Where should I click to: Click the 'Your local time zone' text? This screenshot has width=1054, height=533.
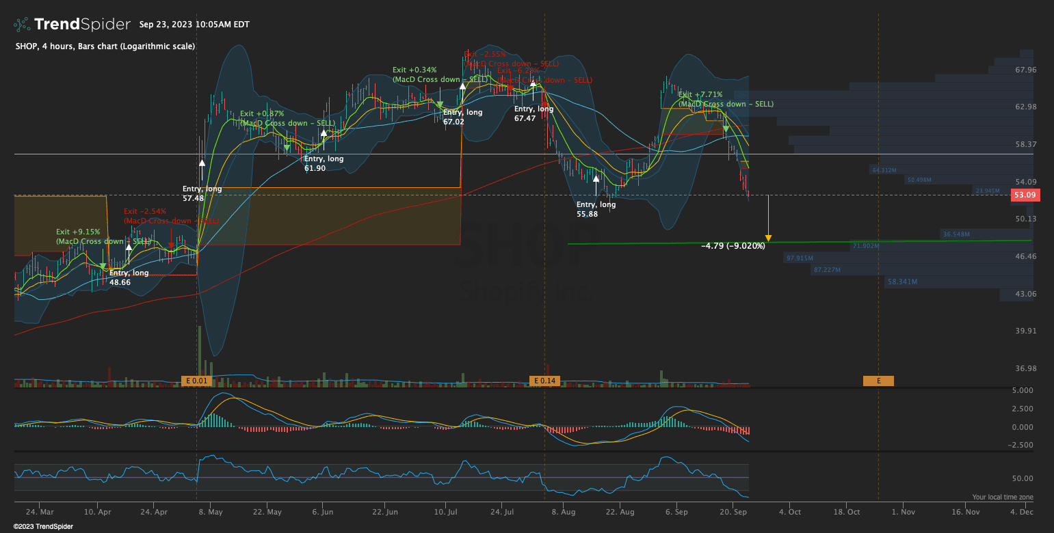(1003, 497)
